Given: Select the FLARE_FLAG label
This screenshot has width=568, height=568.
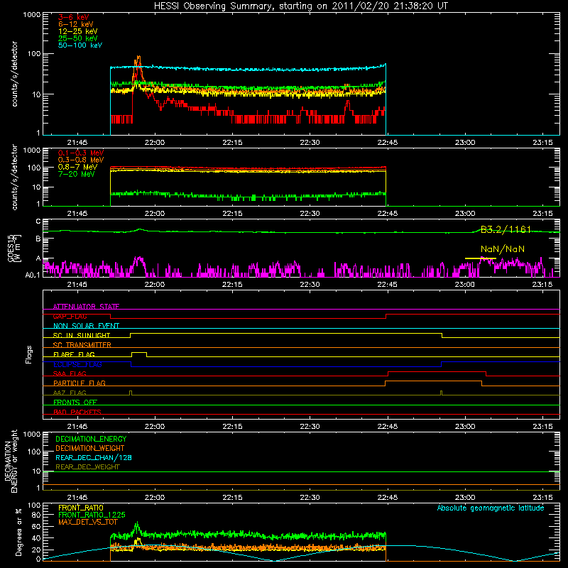Looking at the screenshot, I should tap(74, 354).
